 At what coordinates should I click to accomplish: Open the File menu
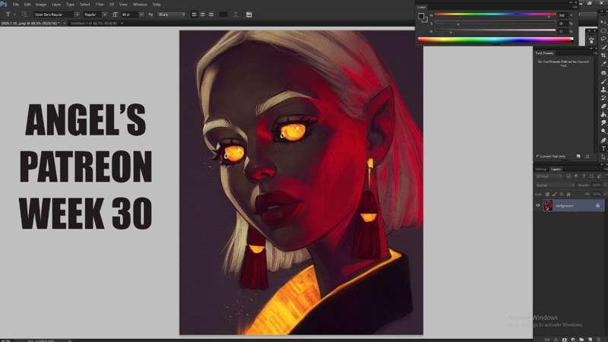(15, 5)
